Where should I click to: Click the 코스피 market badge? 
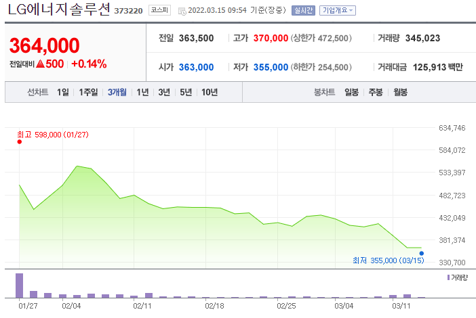159,10
